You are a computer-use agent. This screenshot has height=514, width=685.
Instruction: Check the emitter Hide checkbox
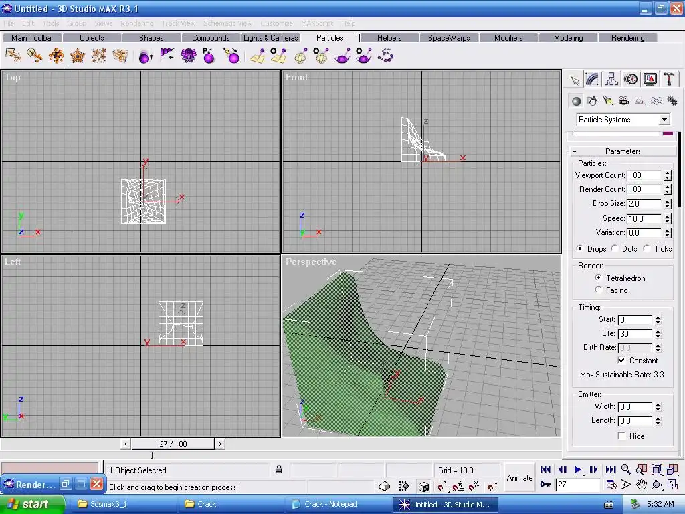621,436
